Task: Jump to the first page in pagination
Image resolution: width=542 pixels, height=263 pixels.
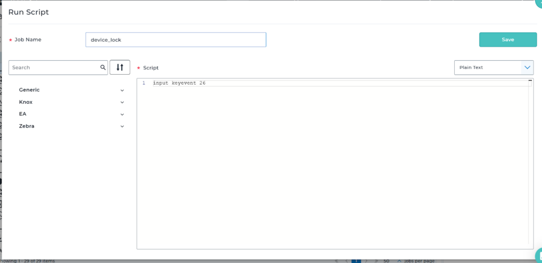Action: (x=336, y=261)
